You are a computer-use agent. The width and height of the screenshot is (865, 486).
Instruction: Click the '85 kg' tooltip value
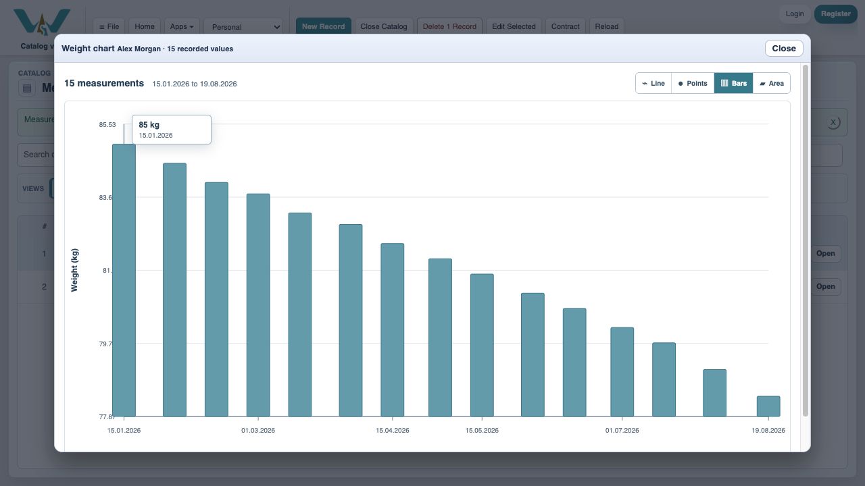tap(149, 125)
